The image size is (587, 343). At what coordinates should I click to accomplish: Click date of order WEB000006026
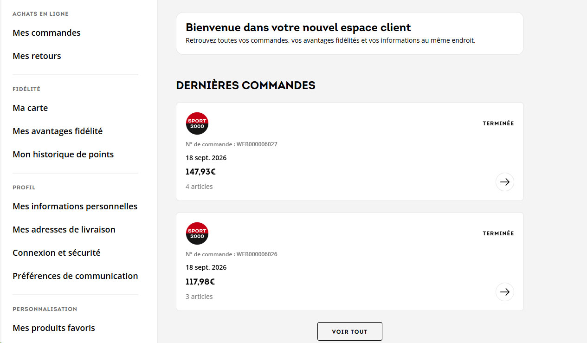tap(206, 267)
